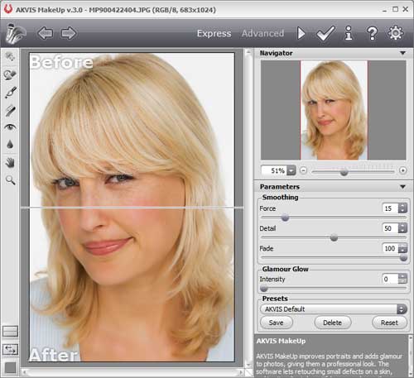The width and height of the screenshot is (414, 378).
Task: Select the eraser pencil tool
Action: point(11,110)
